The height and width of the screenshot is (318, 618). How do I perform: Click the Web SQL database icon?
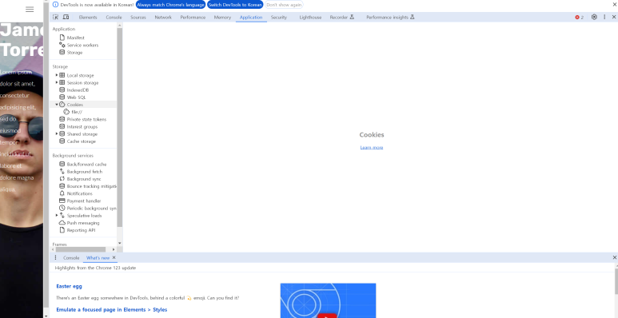[x=62, y=97]
